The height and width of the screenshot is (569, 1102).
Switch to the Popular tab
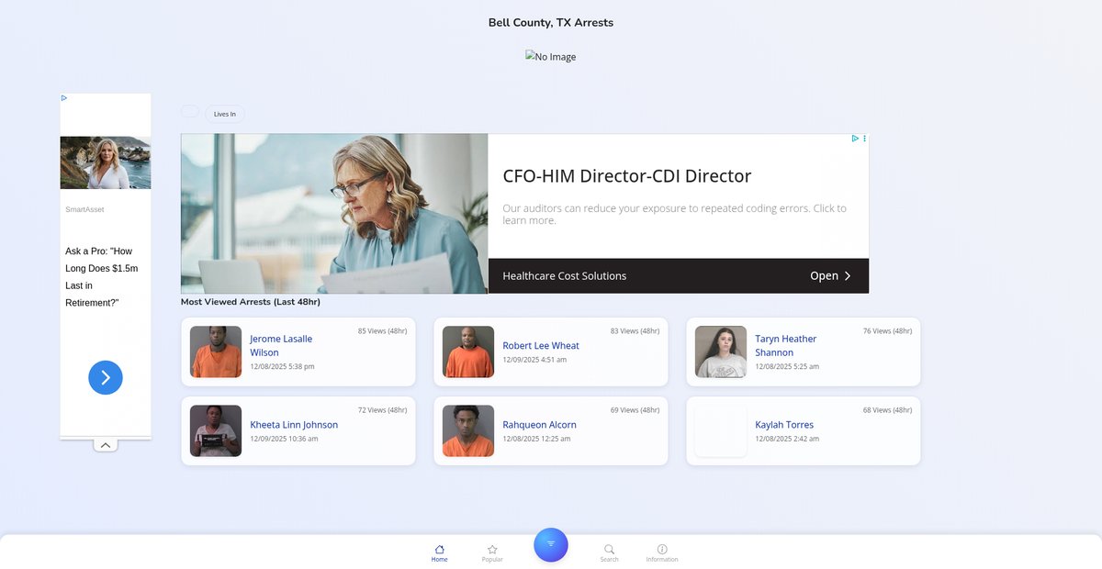coord(492,558)
